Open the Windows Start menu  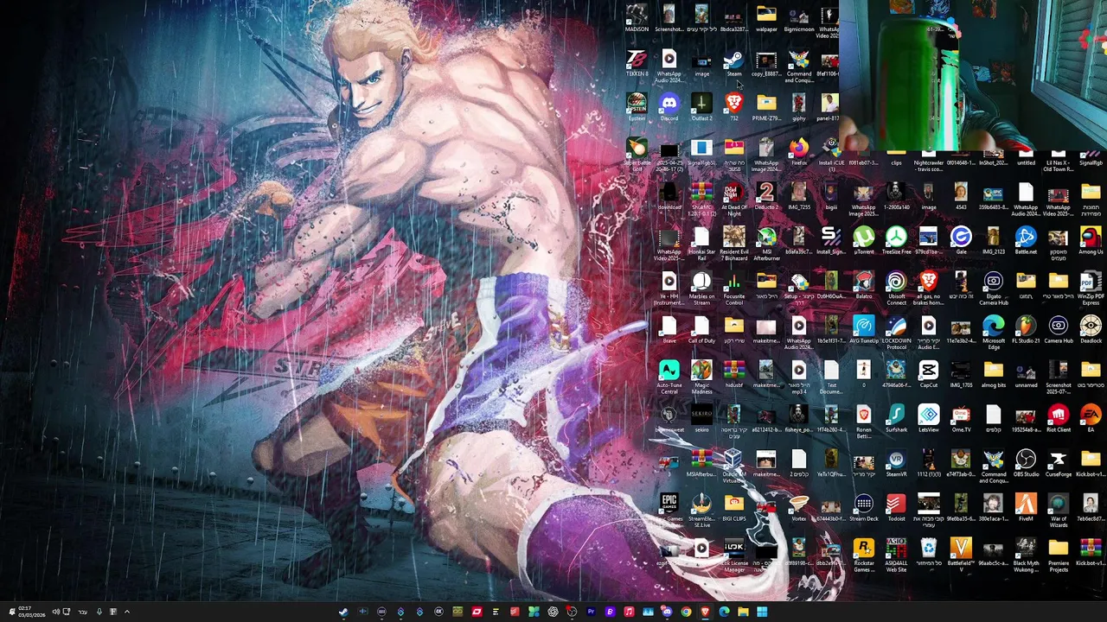(762, 612)
